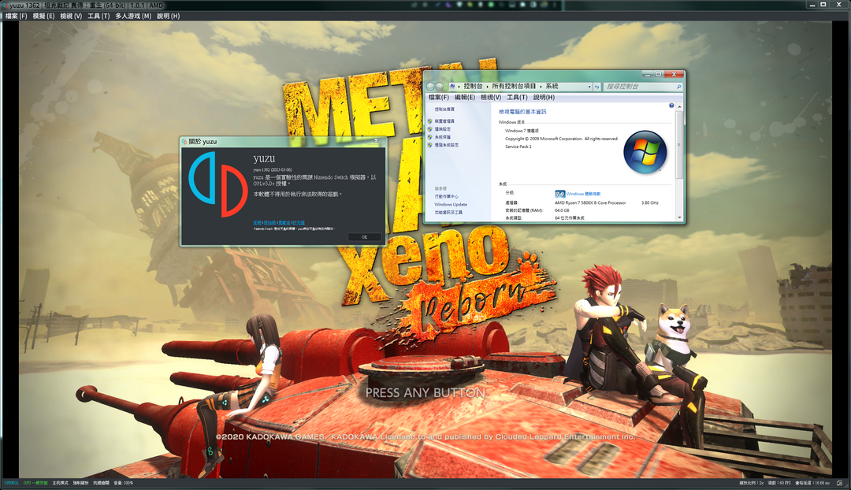Screen dimensions: 851x490
Task: Open Windows Update link in sidebar
Action: pos(451,205)
